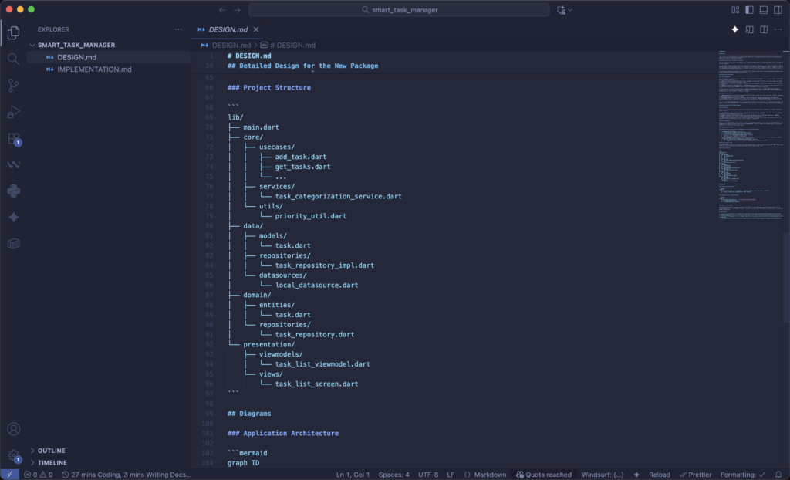Open the Extensions view with badge
This screenshot has width=790, height=480.
pos(13,139)
